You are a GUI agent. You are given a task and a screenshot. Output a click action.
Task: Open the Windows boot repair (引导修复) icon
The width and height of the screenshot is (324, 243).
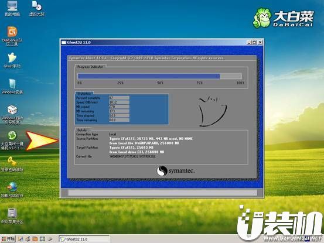coord(12,114)
